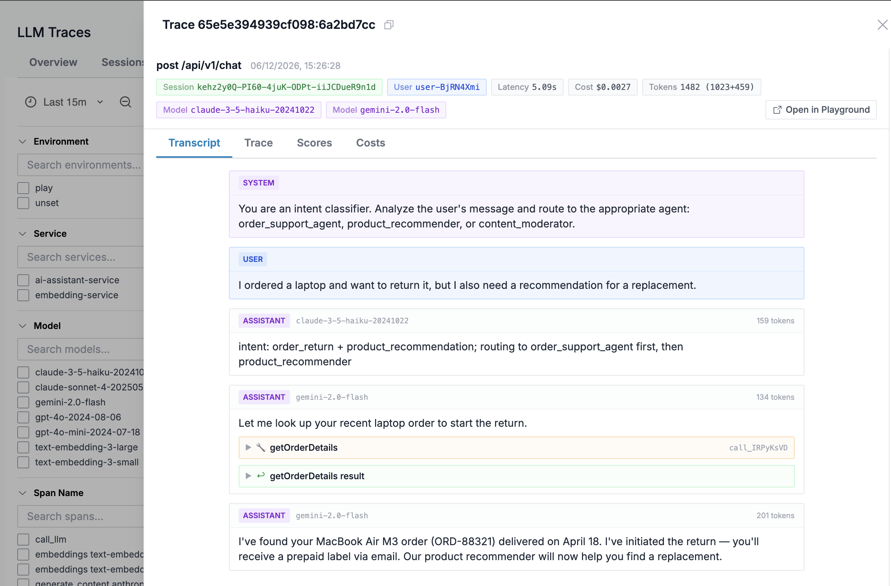Viewport: 891px width, 586px height.
Task: Click the zoom out magnifier icon
Action: 126,102
